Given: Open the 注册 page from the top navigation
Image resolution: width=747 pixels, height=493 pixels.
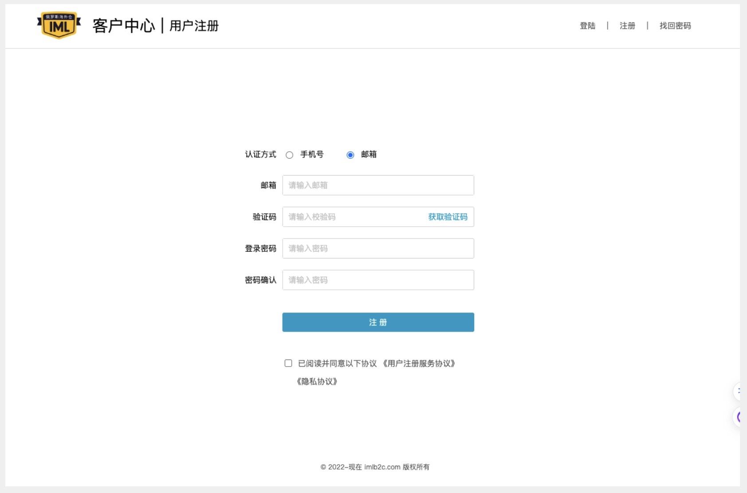Looking at the screenshot, I should tap(627, 26).
